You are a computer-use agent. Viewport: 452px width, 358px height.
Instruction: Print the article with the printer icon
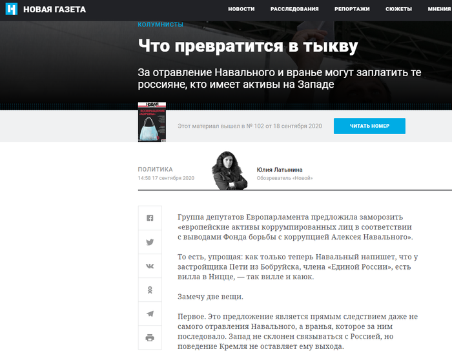click(150, 337)
